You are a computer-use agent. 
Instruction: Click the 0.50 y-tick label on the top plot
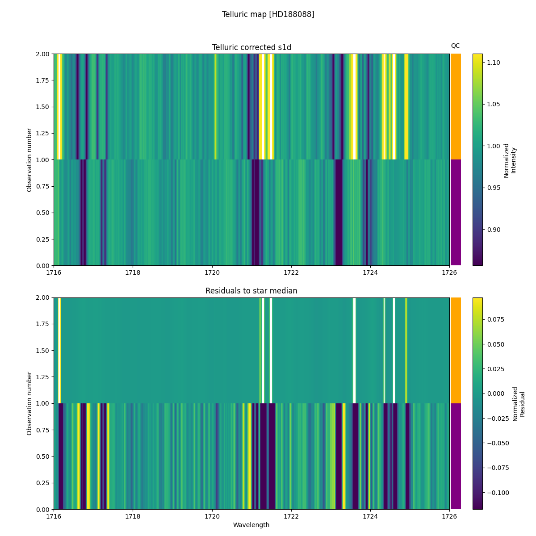click(43, 213)
